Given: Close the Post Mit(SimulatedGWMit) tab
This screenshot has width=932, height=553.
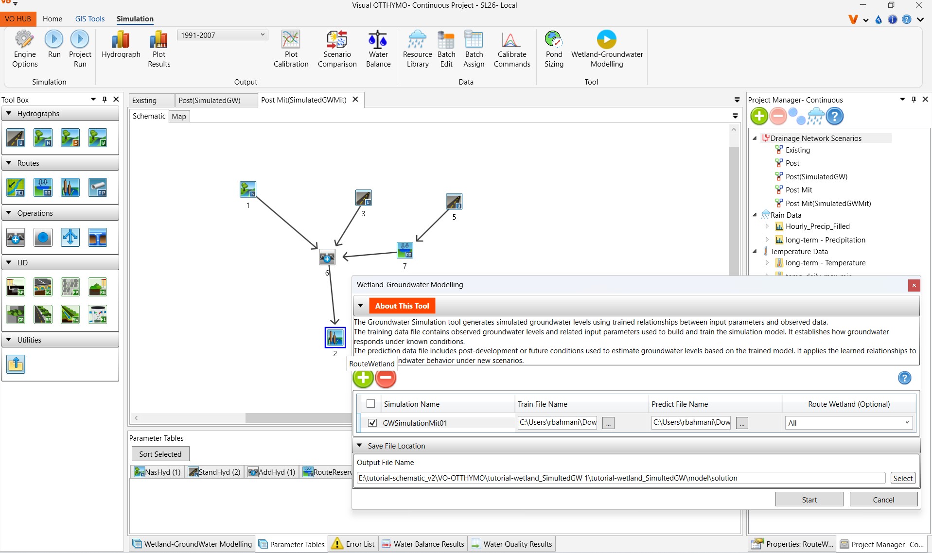Looking at the screenshot, I should pos(355,99).
